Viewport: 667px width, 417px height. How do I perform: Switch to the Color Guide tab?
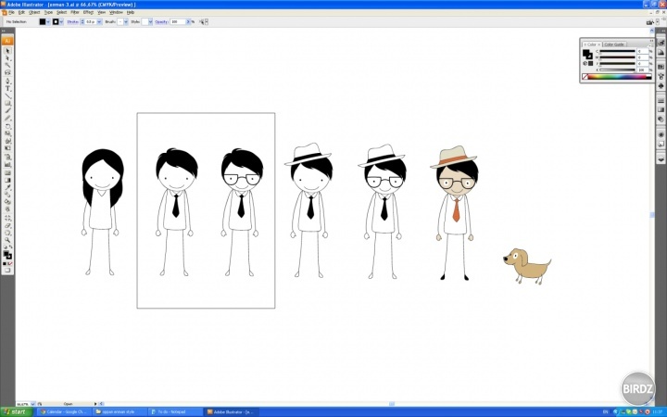(614, 44)
